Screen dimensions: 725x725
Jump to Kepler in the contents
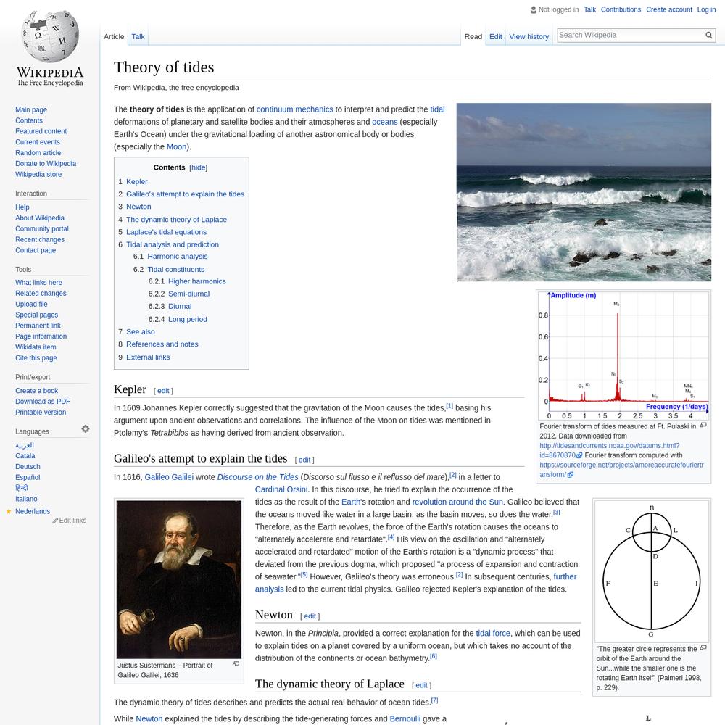pyautogui.click(x=137, y=182)
